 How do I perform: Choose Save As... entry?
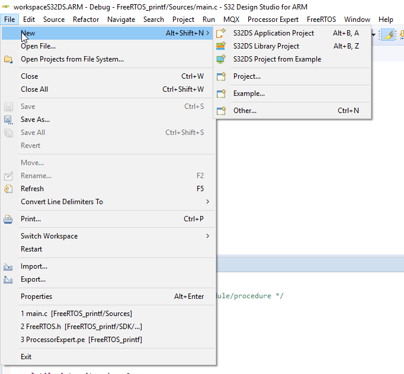pyautogui.click(x=108, y=120)
